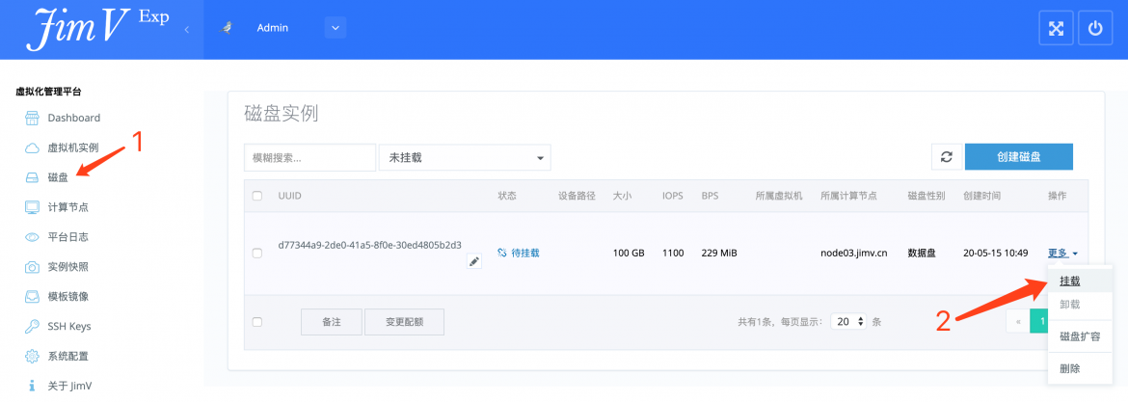This screenshot has height=402, width=1128.
Task: Go to 计算节点 in the sidebar
Action: pyautogui.click(x=68, y=207)
